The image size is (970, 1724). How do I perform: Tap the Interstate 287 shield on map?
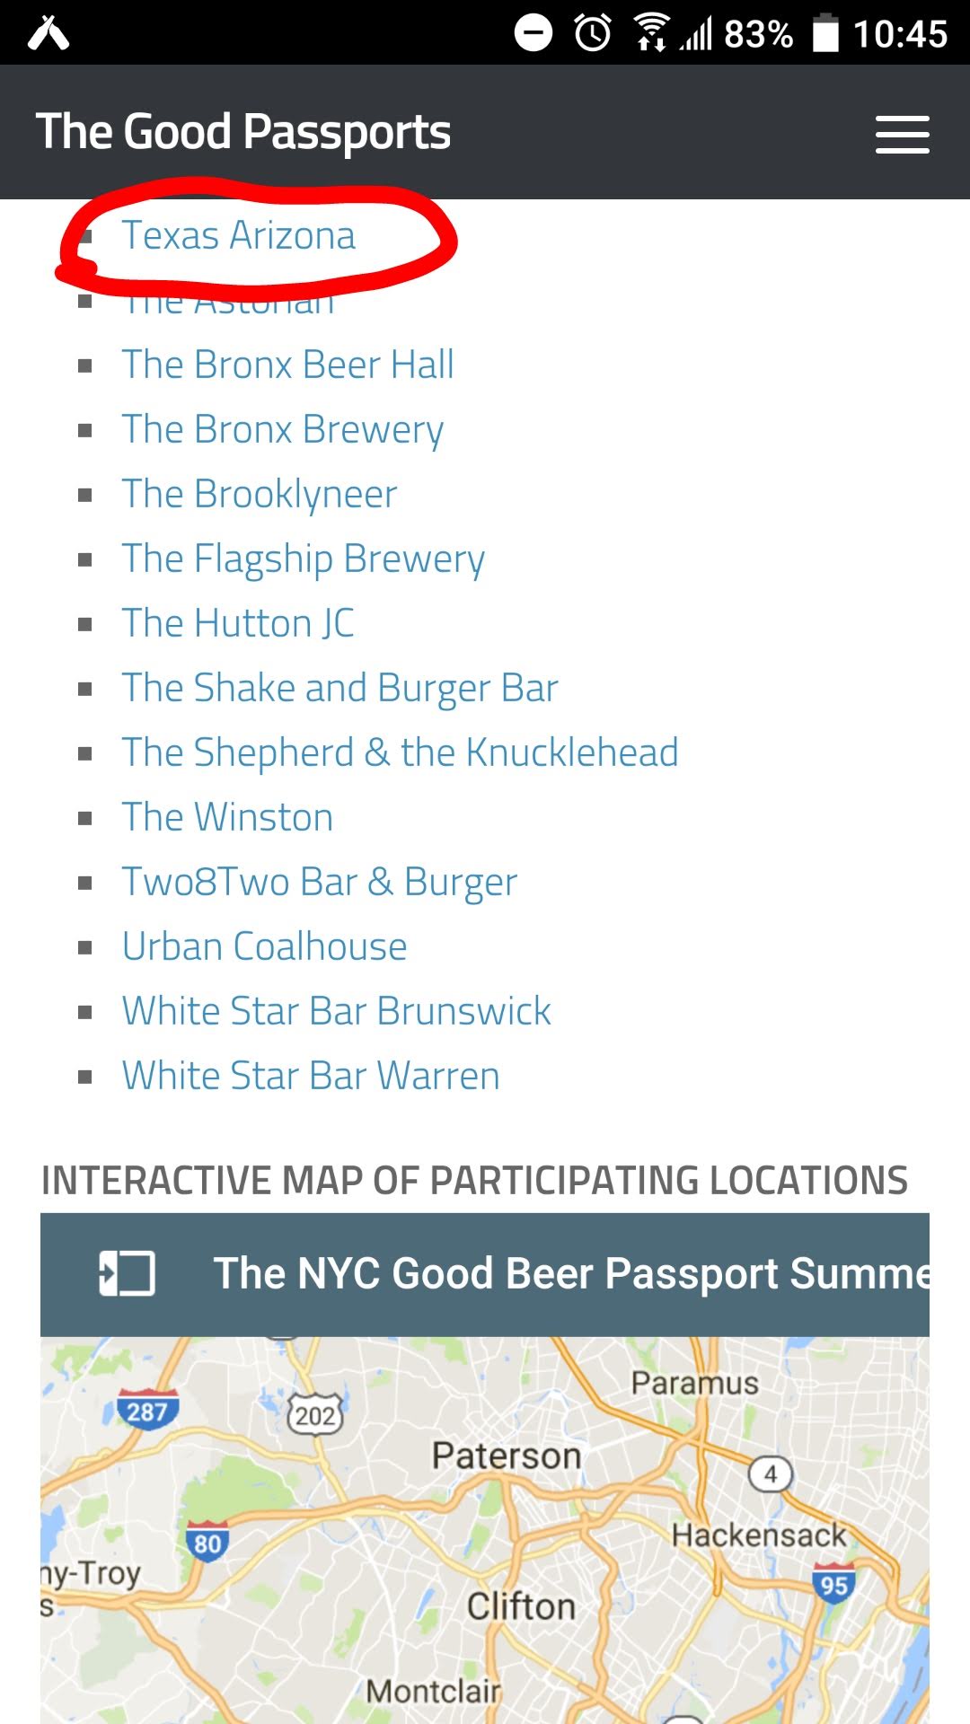147,1412
